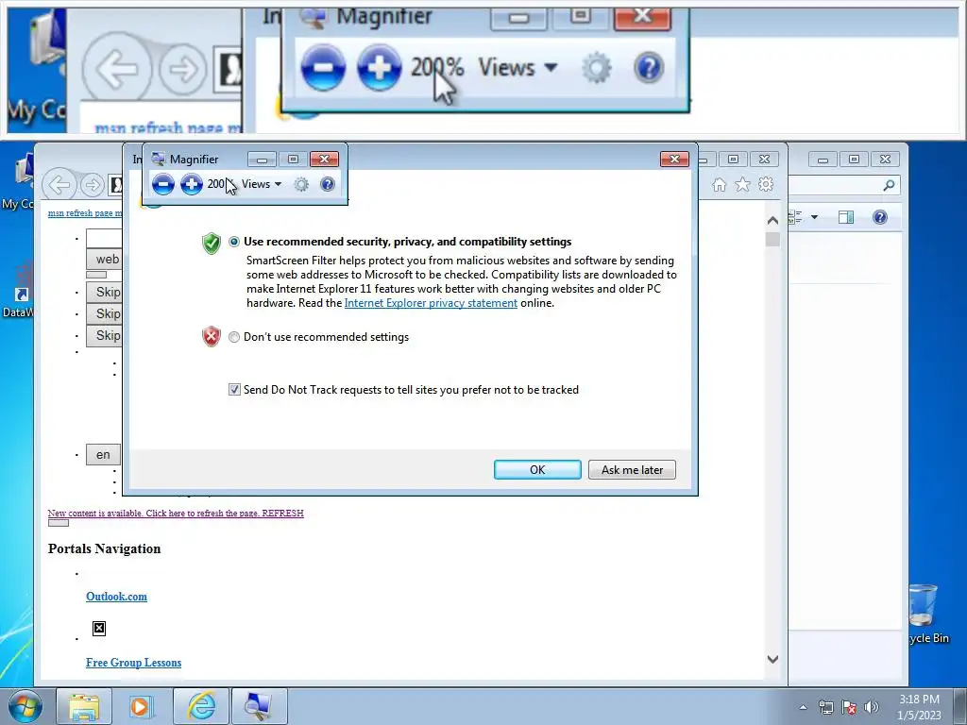Viewport: 967px width, 725px height.
Task: Open Windows Media Player from taskbar
Action: click(140, 706)
